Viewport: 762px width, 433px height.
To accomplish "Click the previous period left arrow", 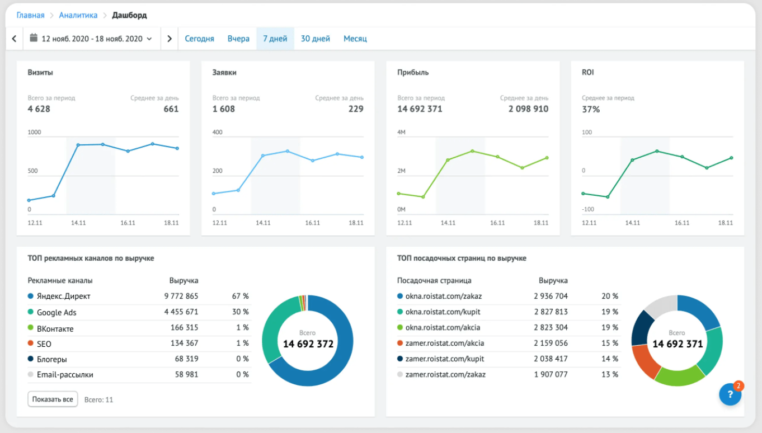I will (14, 39).
